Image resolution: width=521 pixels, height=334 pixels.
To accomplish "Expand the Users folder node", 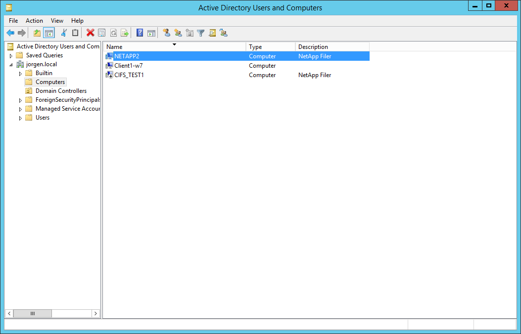I will point(20,118).
